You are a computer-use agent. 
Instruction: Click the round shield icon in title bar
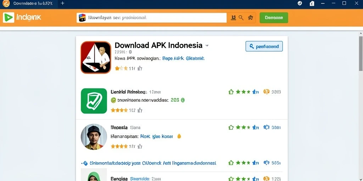[300, 3]
